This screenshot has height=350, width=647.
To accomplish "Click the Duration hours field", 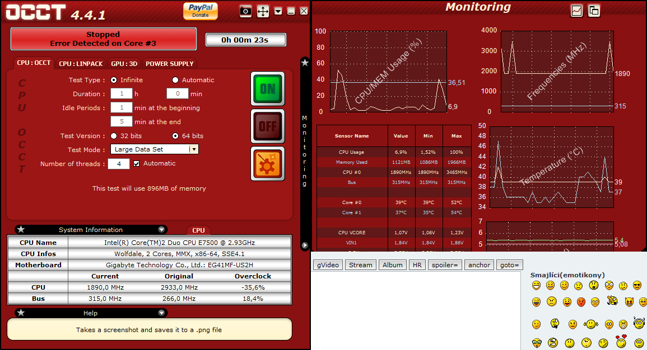I will (122, 94).
